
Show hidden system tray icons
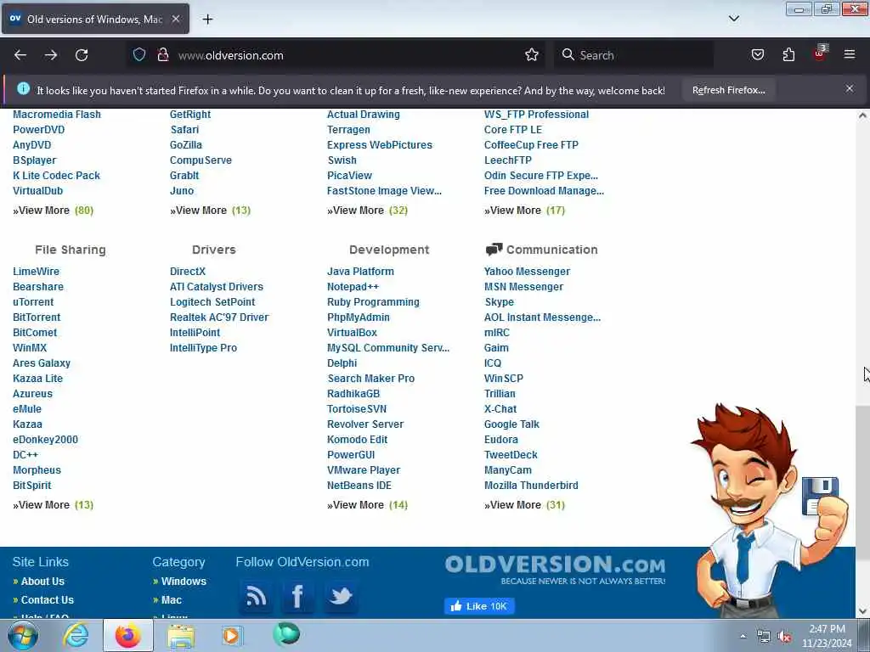(743, 637)
